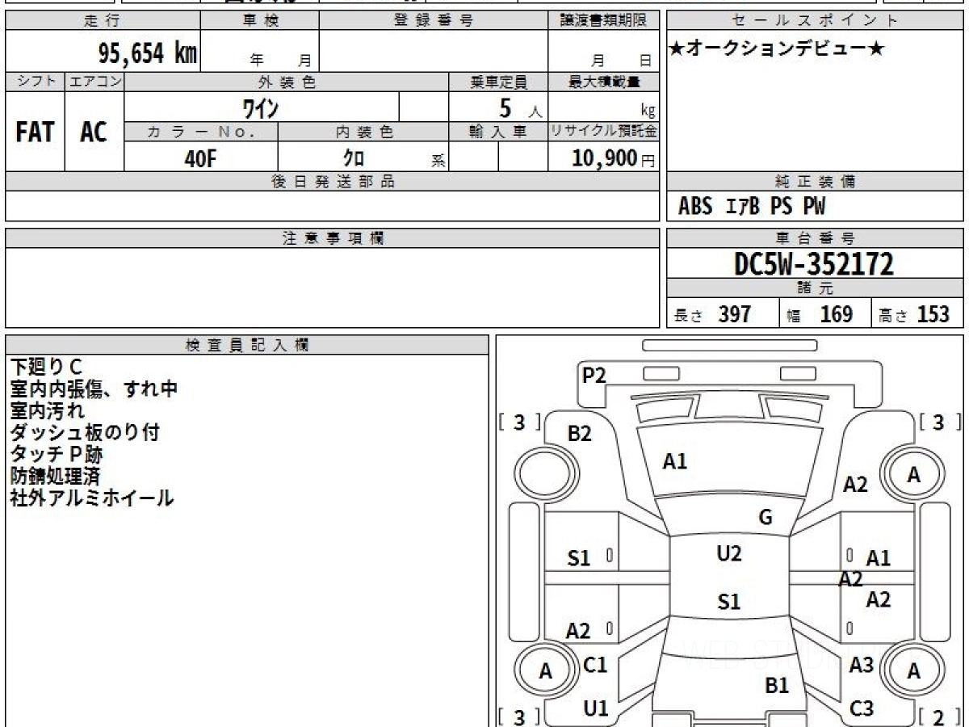Select the 検査員記入欄 header
This screenshot has width=969, height=727.
(247, 345)
